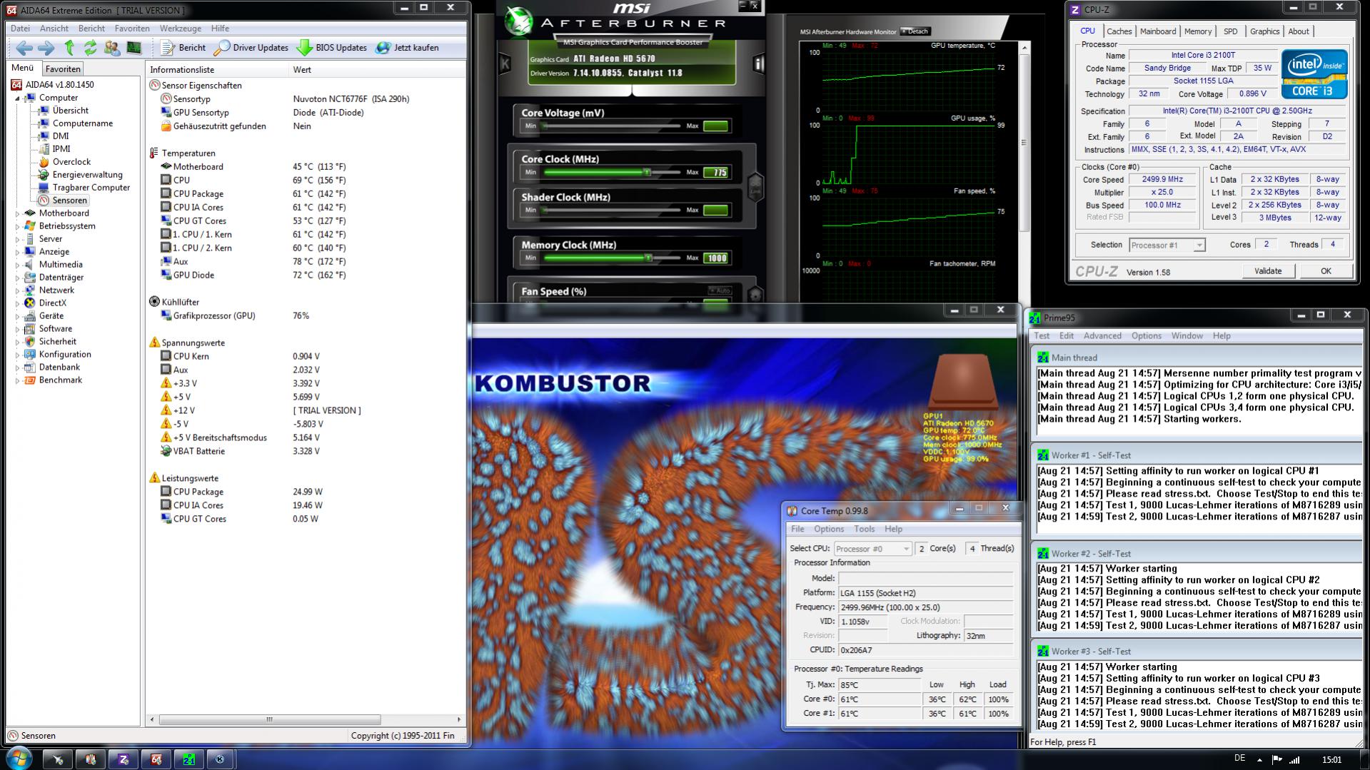Click the CPU-Z taskbar icon

pyautogui.click(x=123, y=759)
